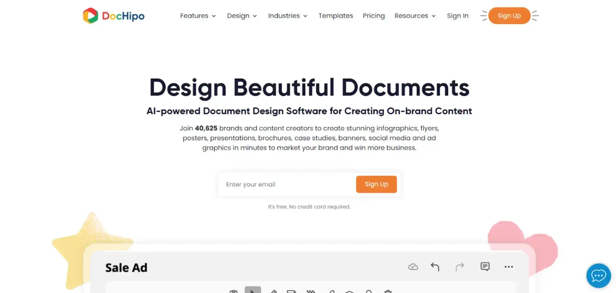Click the Sign In link

(458, 16)
